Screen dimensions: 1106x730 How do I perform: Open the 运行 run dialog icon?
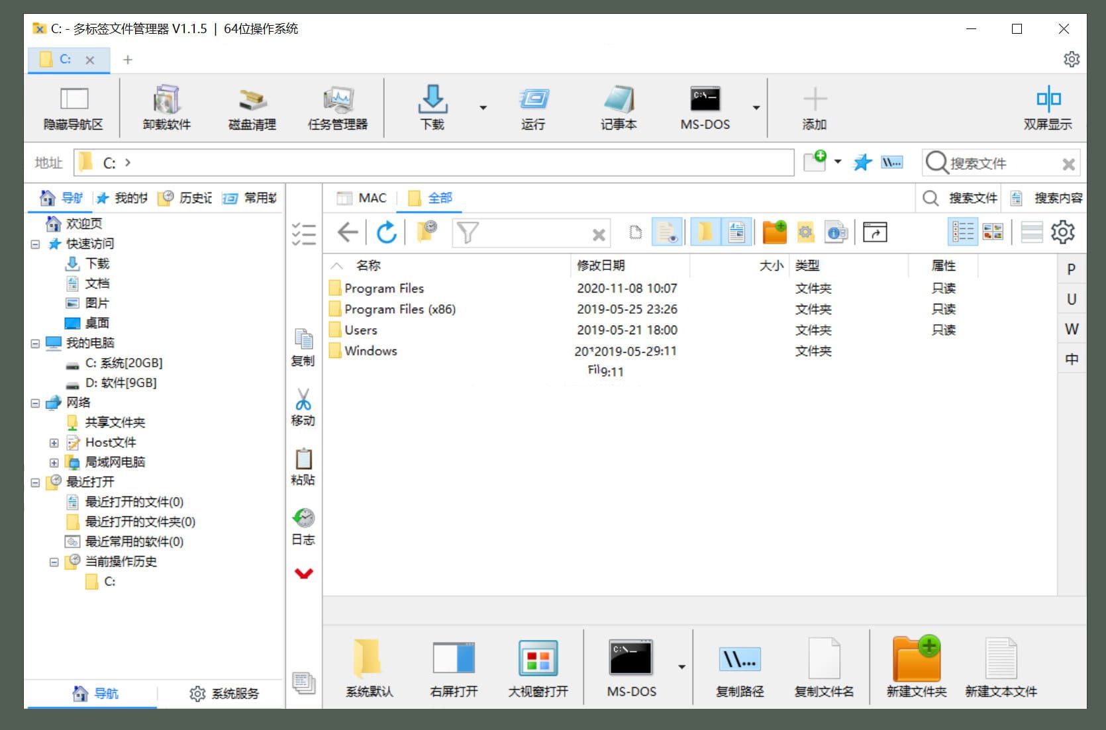click(534, 108)
